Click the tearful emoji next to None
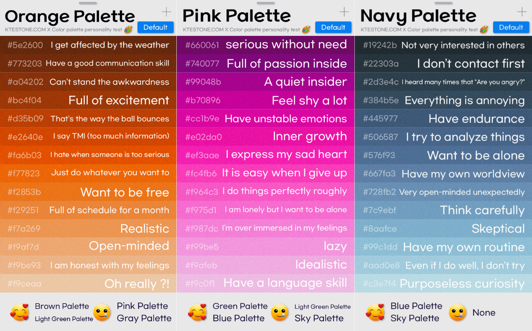532x331 pixels. 457,312
